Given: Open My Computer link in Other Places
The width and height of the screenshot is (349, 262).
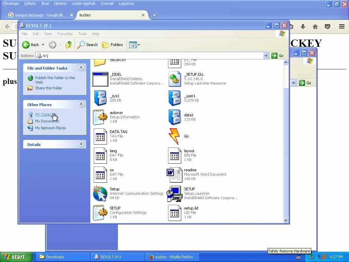Looking at the screenshot, I should [x=46, y=114].
